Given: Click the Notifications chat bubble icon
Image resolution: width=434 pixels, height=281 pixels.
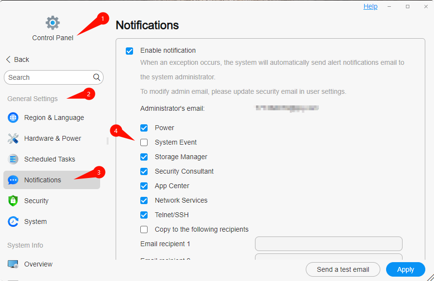Looking at the screenshot, I should tap(13, 180).
